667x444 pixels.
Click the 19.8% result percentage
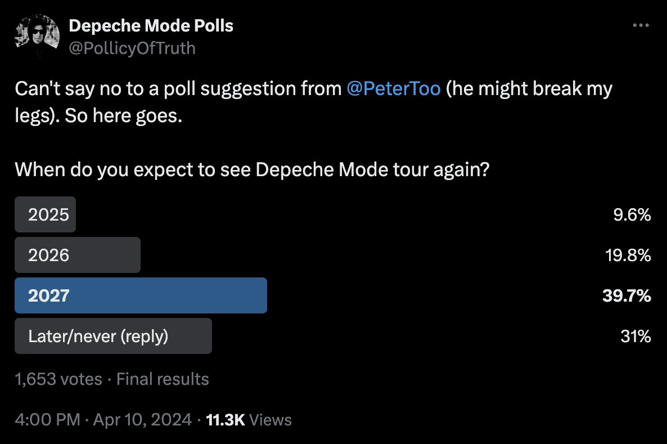[628, 255]
